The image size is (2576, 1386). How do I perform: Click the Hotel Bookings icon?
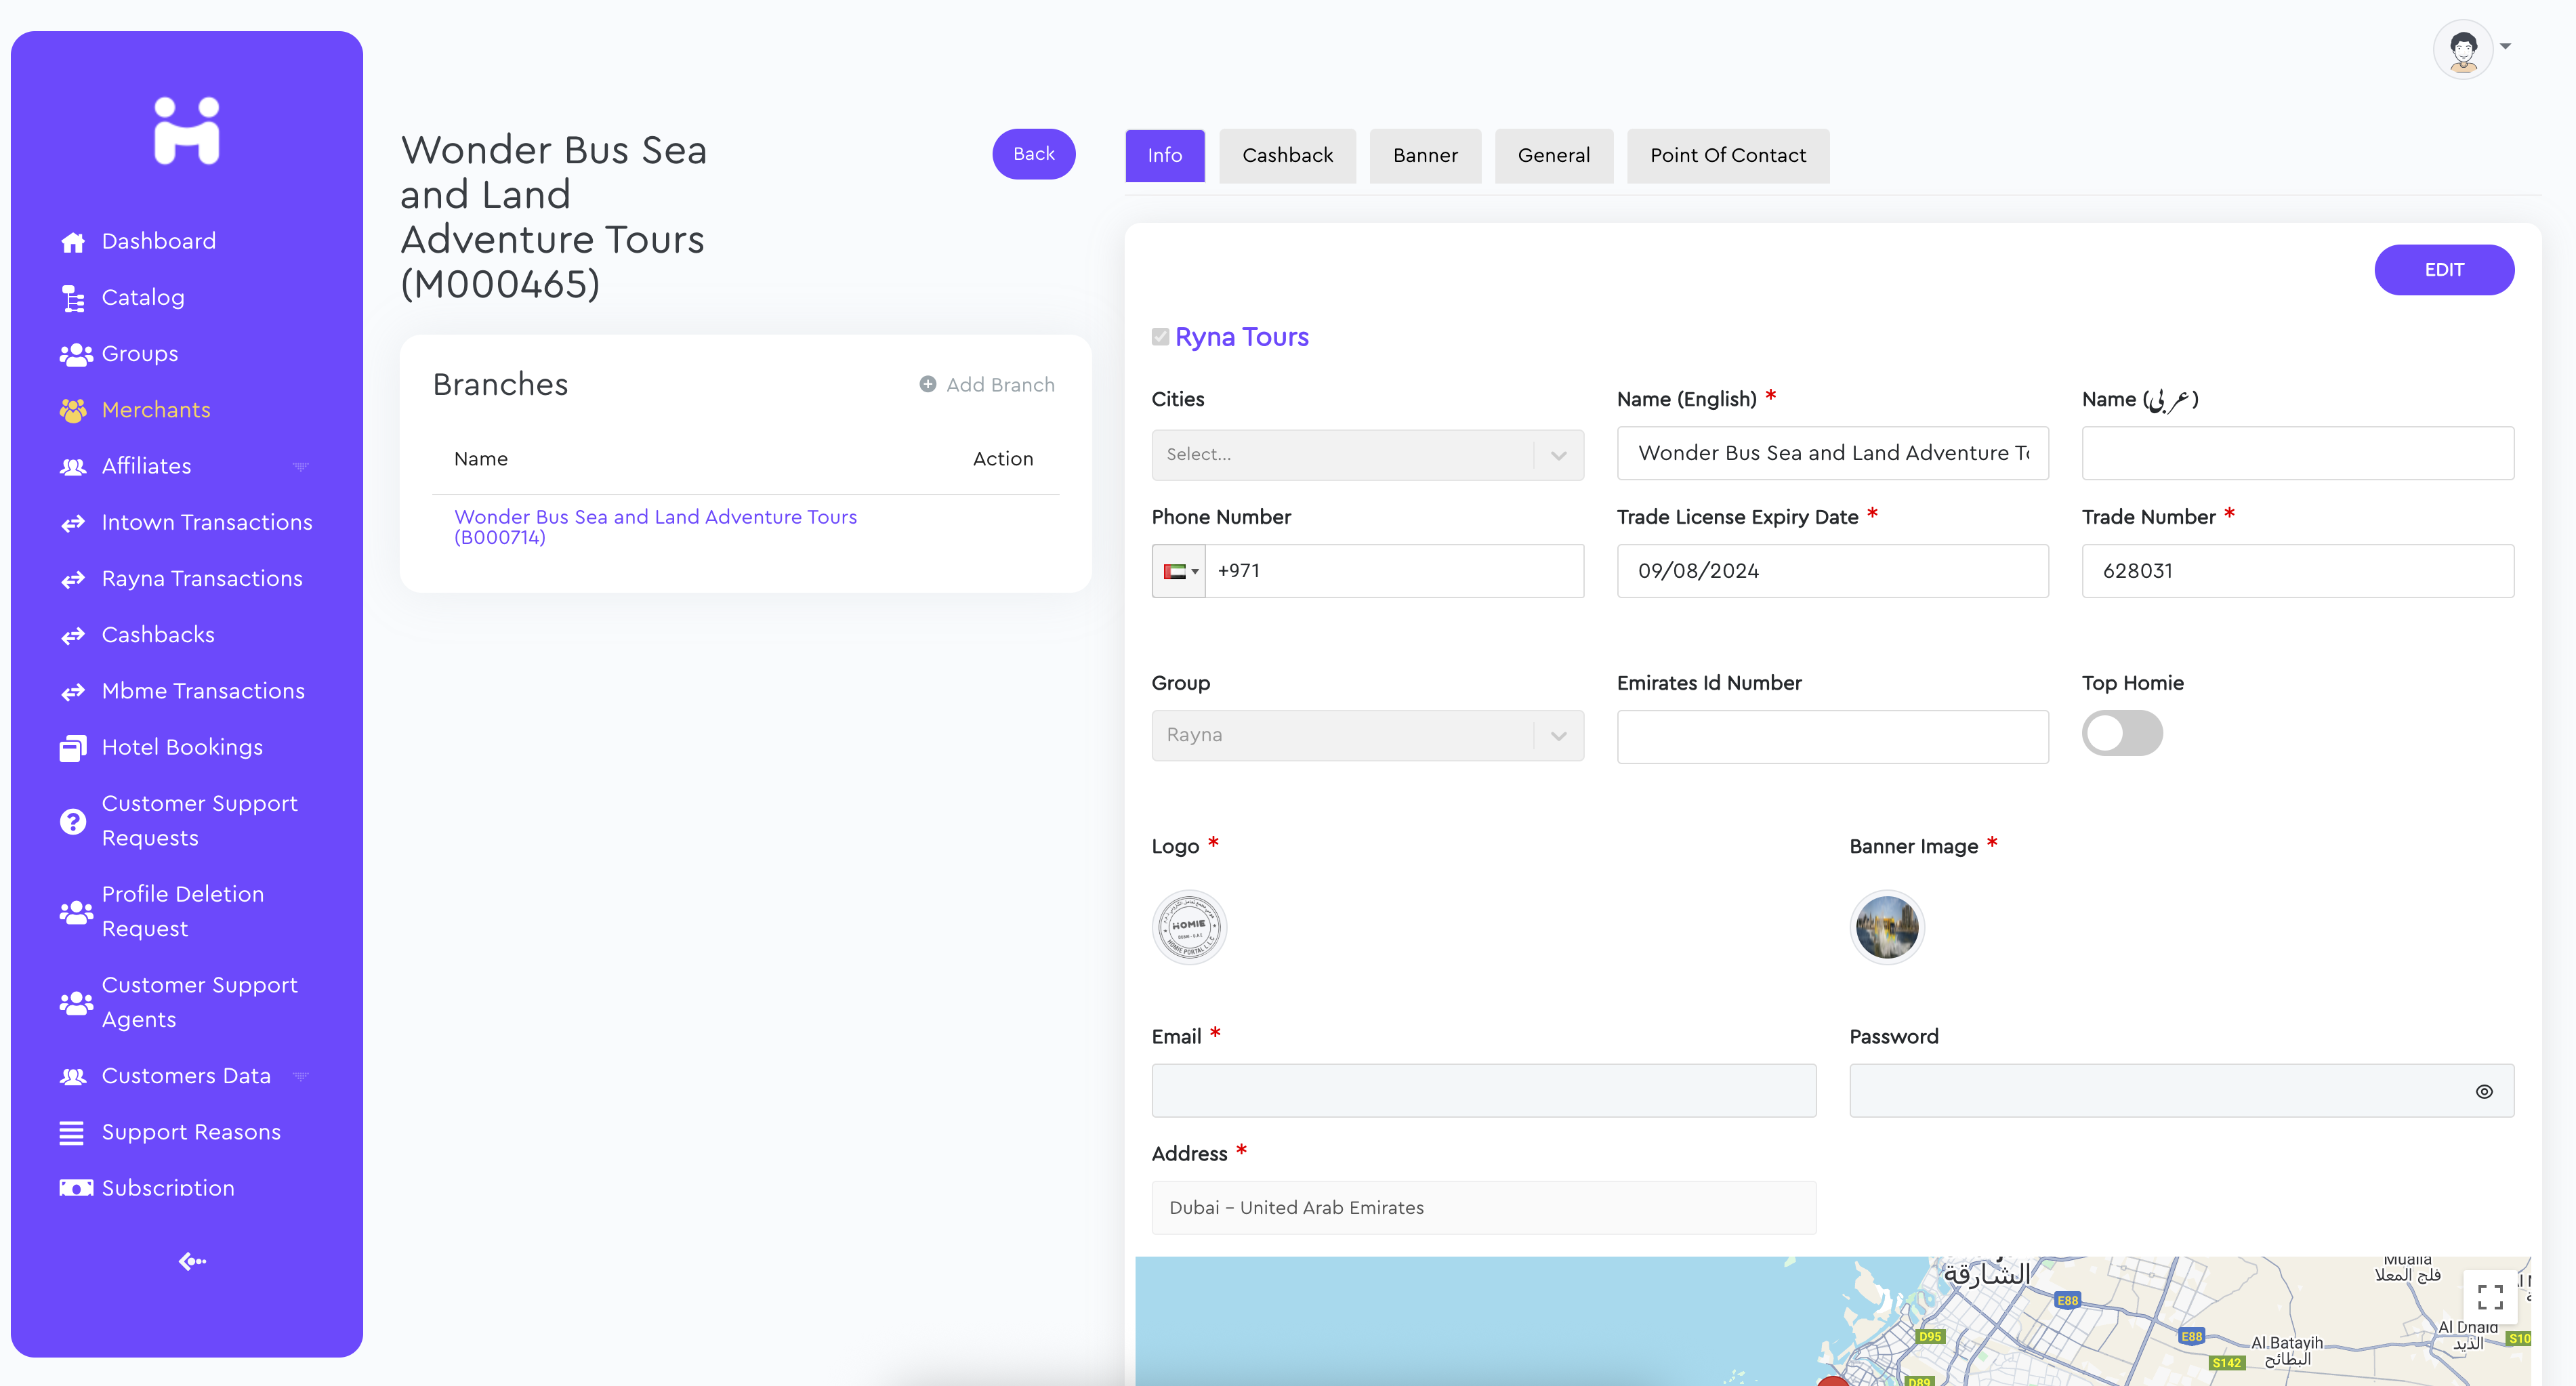(x=72, y=748)
